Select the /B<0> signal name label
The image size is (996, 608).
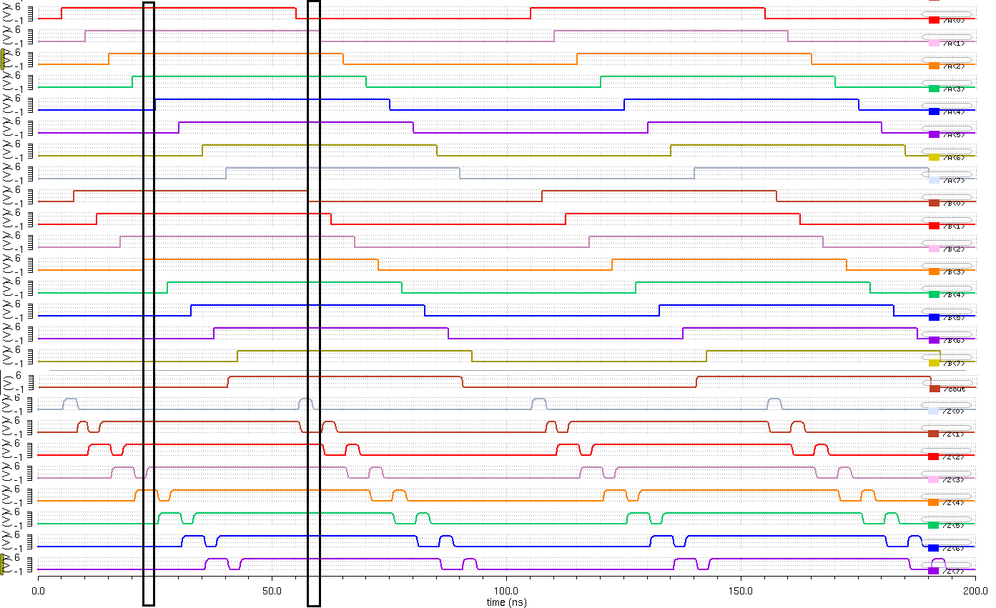coord(954,203)
